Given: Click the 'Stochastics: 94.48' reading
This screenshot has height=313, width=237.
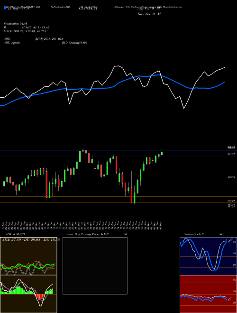Looking at the screenshot, I should pyautogui.click(x=16, y=24).
